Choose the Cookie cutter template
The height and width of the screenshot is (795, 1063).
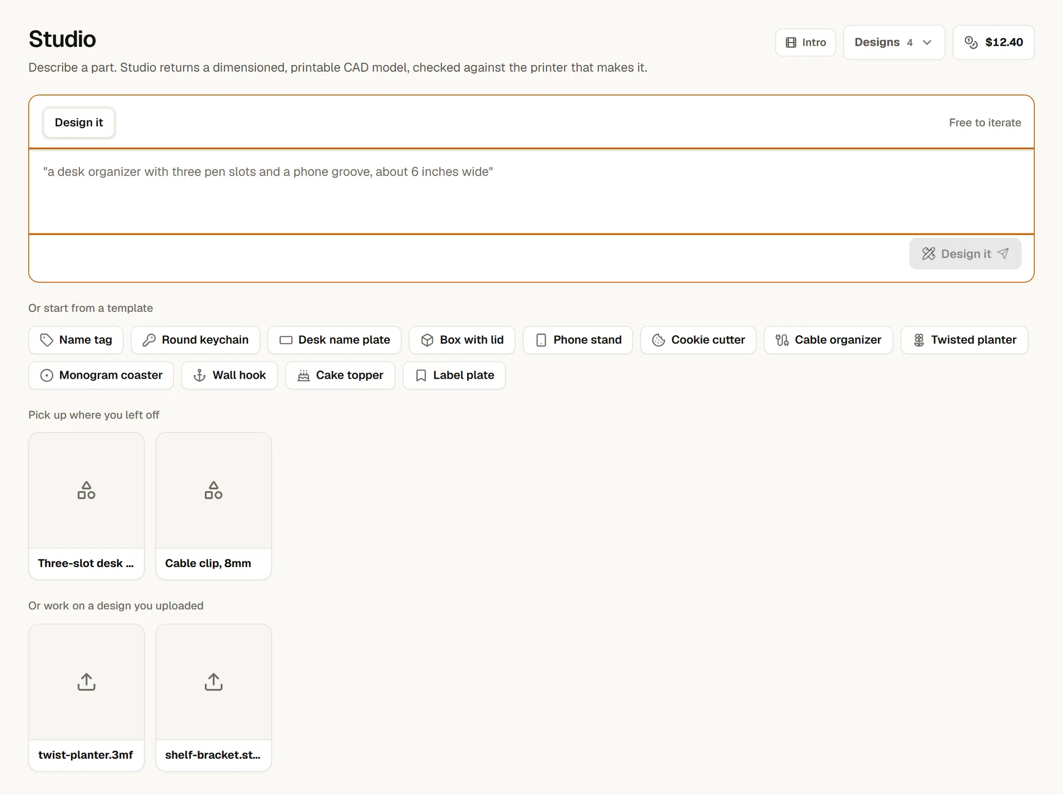pyautogui.click(x=698, y=340)
